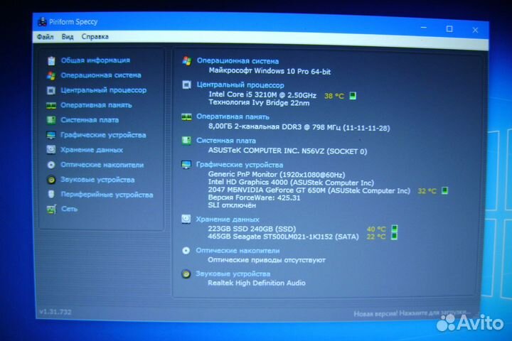Click the GPU 32 °C temperature indicator icon

(444, 190)
